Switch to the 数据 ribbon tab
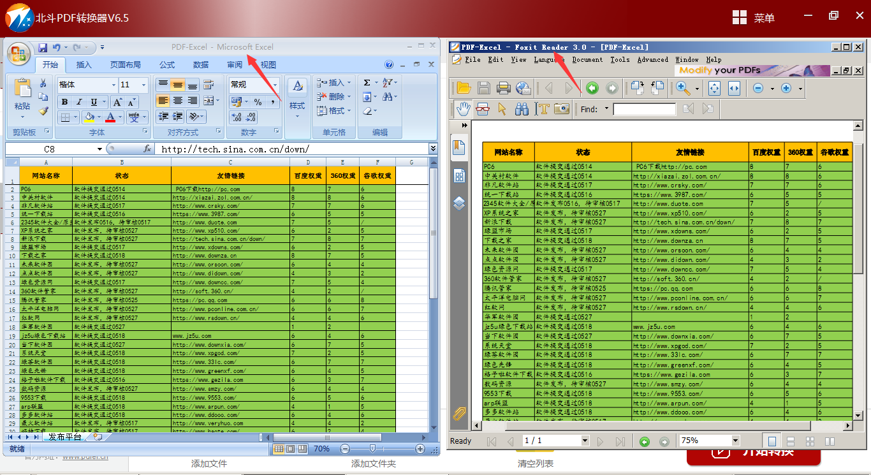 coord(201,65)
